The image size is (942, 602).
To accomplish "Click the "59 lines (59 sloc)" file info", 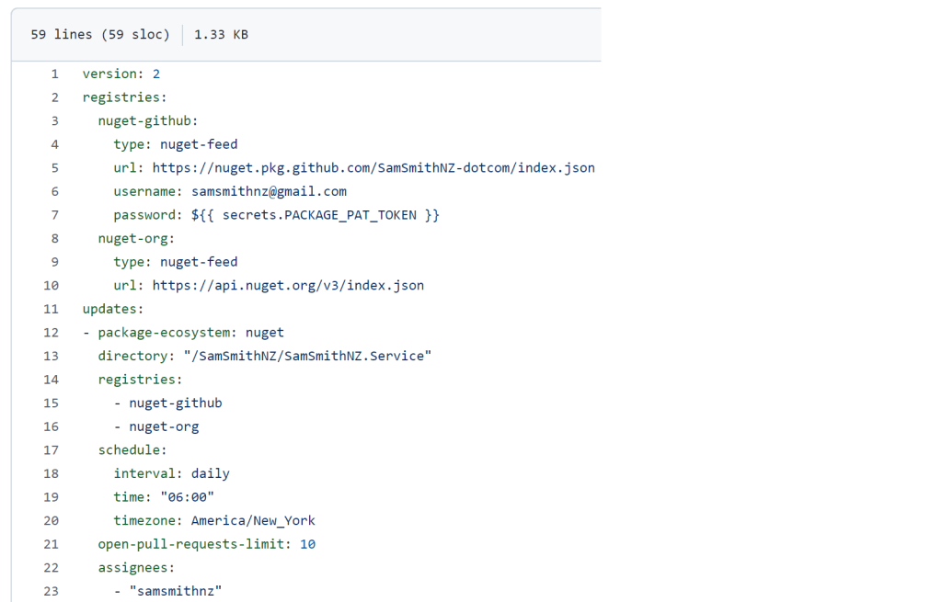I will point(100,35).
